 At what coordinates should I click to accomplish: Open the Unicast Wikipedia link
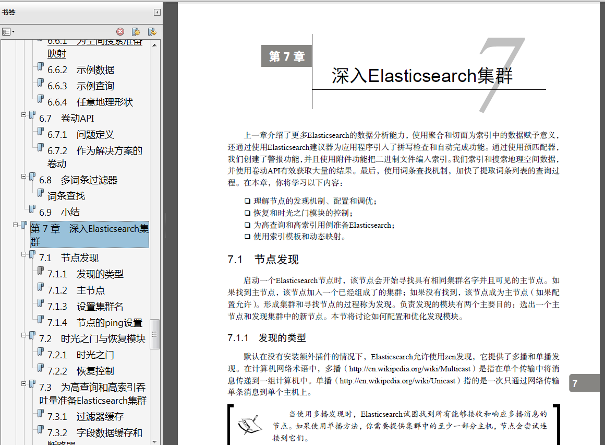(x=397, y=381)
